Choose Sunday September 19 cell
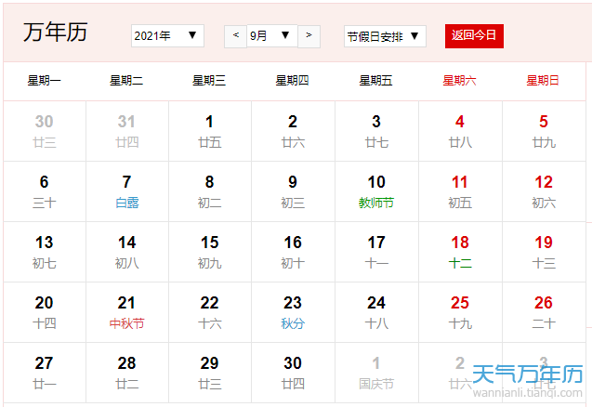592x407 pixels. click(x=544, y=252)
